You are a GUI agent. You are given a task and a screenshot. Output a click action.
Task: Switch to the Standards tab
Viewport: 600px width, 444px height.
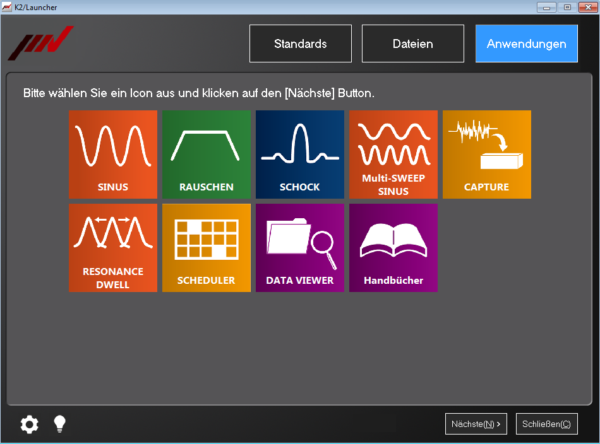click(x=301, y=44)
